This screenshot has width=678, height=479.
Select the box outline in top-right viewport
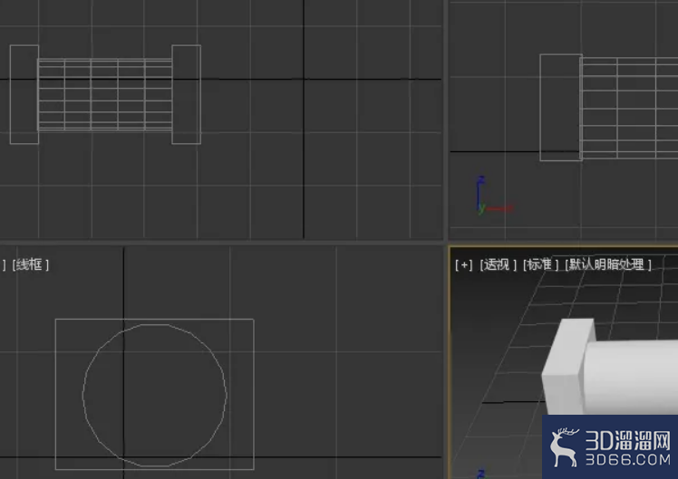pyautogui.click(x=561, y=108)
